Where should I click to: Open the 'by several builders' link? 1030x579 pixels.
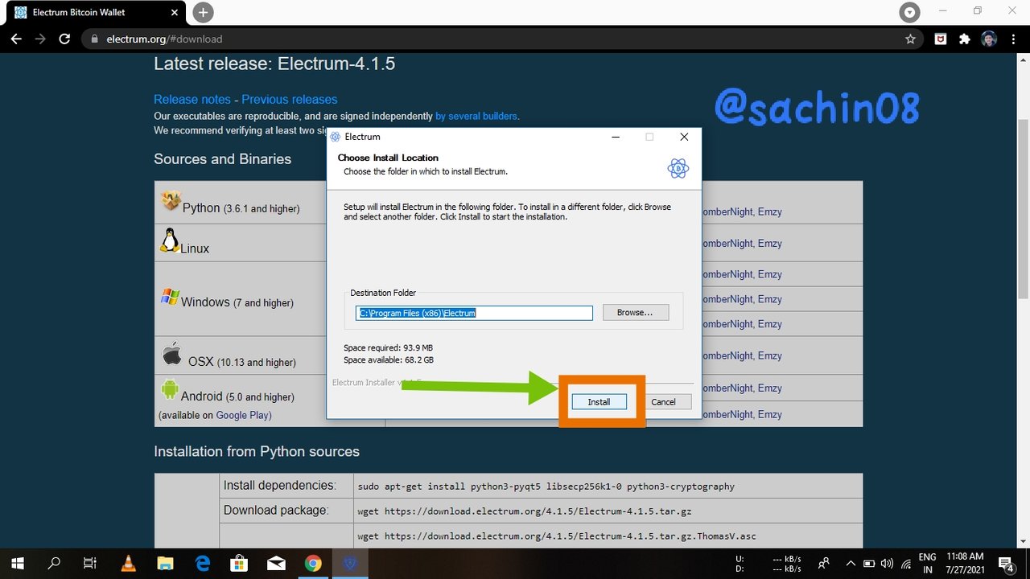click(476, 116)
